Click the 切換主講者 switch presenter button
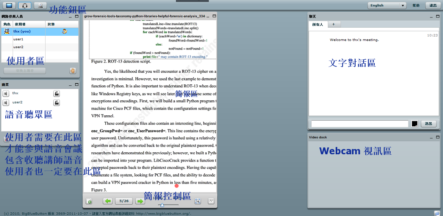 [x=24, y=71]
